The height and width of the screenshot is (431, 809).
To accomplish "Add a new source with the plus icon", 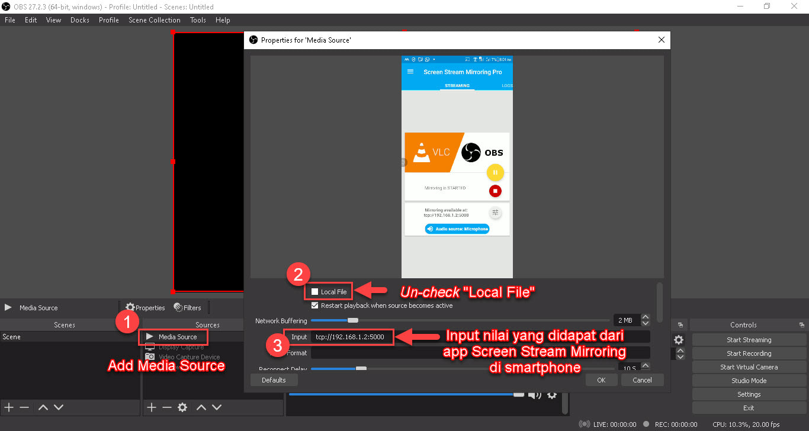I will [152, 407].
